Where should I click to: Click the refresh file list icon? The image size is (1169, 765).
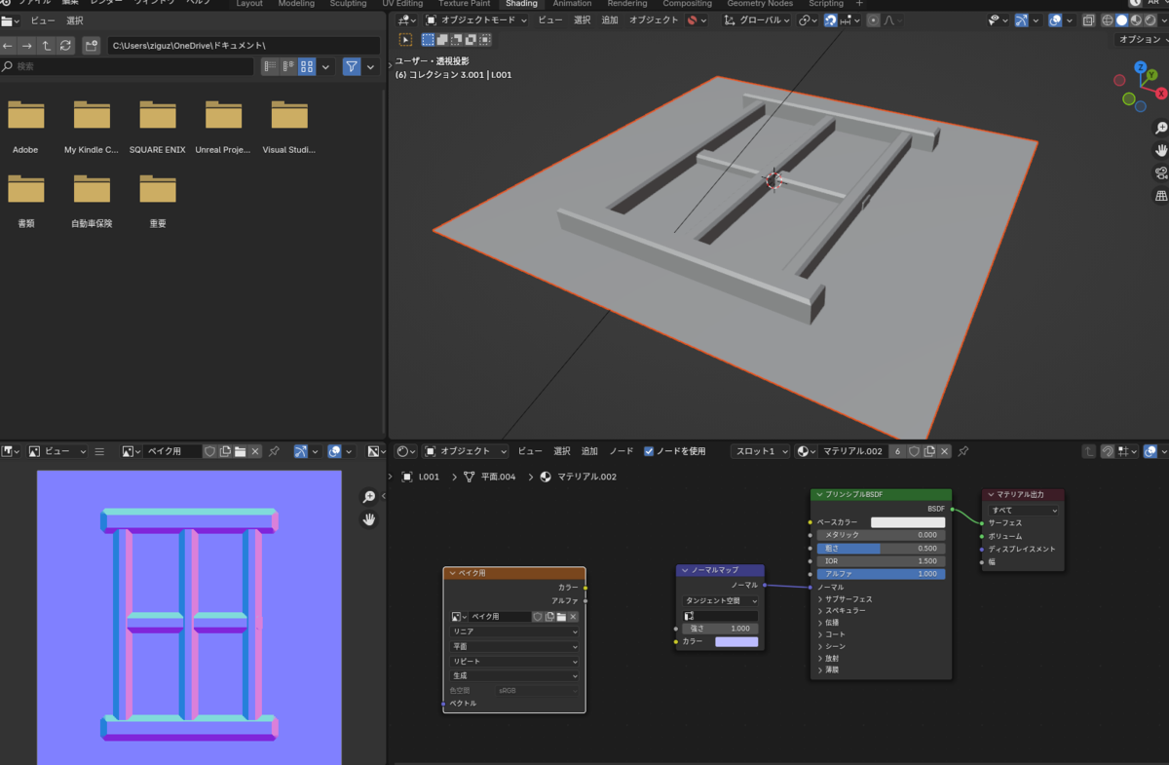point(65,46)
